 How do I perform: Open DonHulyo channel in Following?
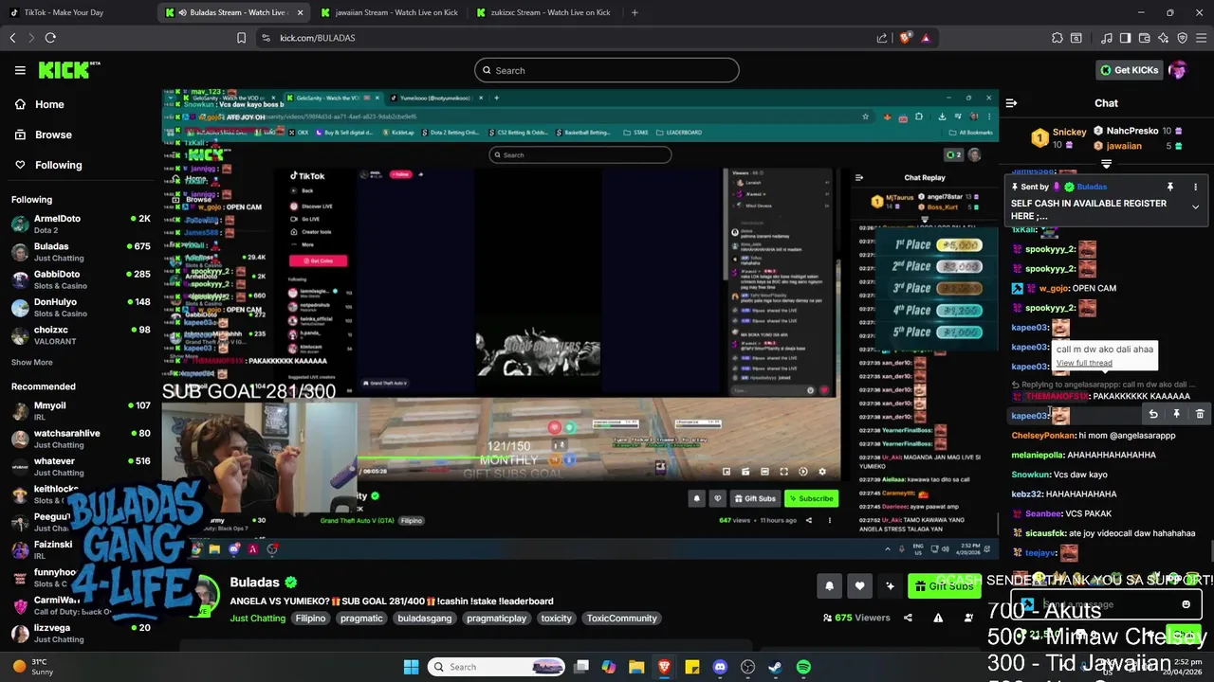click(81, 307)
